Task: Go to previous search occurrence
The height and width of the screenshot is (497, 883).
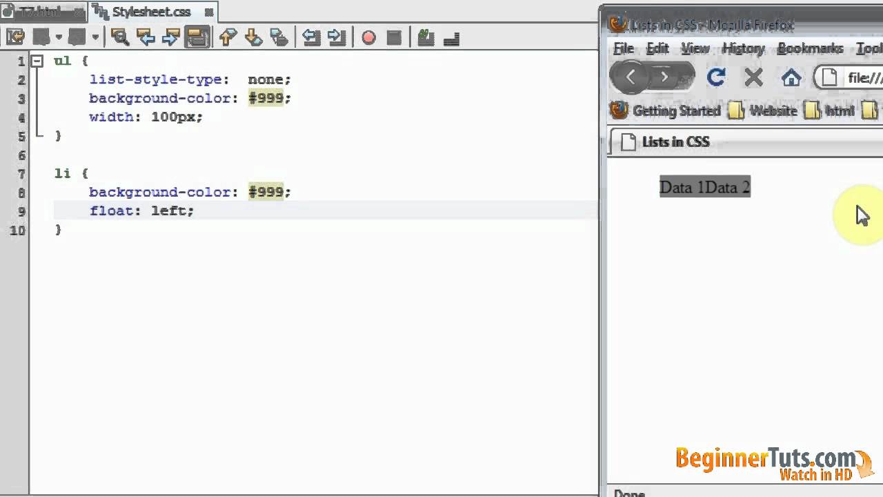Action: [146, 37]
